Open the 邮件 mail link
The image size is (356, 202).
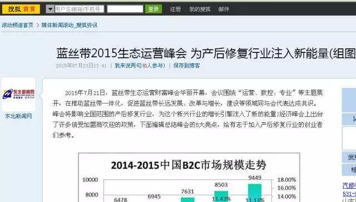click(224, 9)
